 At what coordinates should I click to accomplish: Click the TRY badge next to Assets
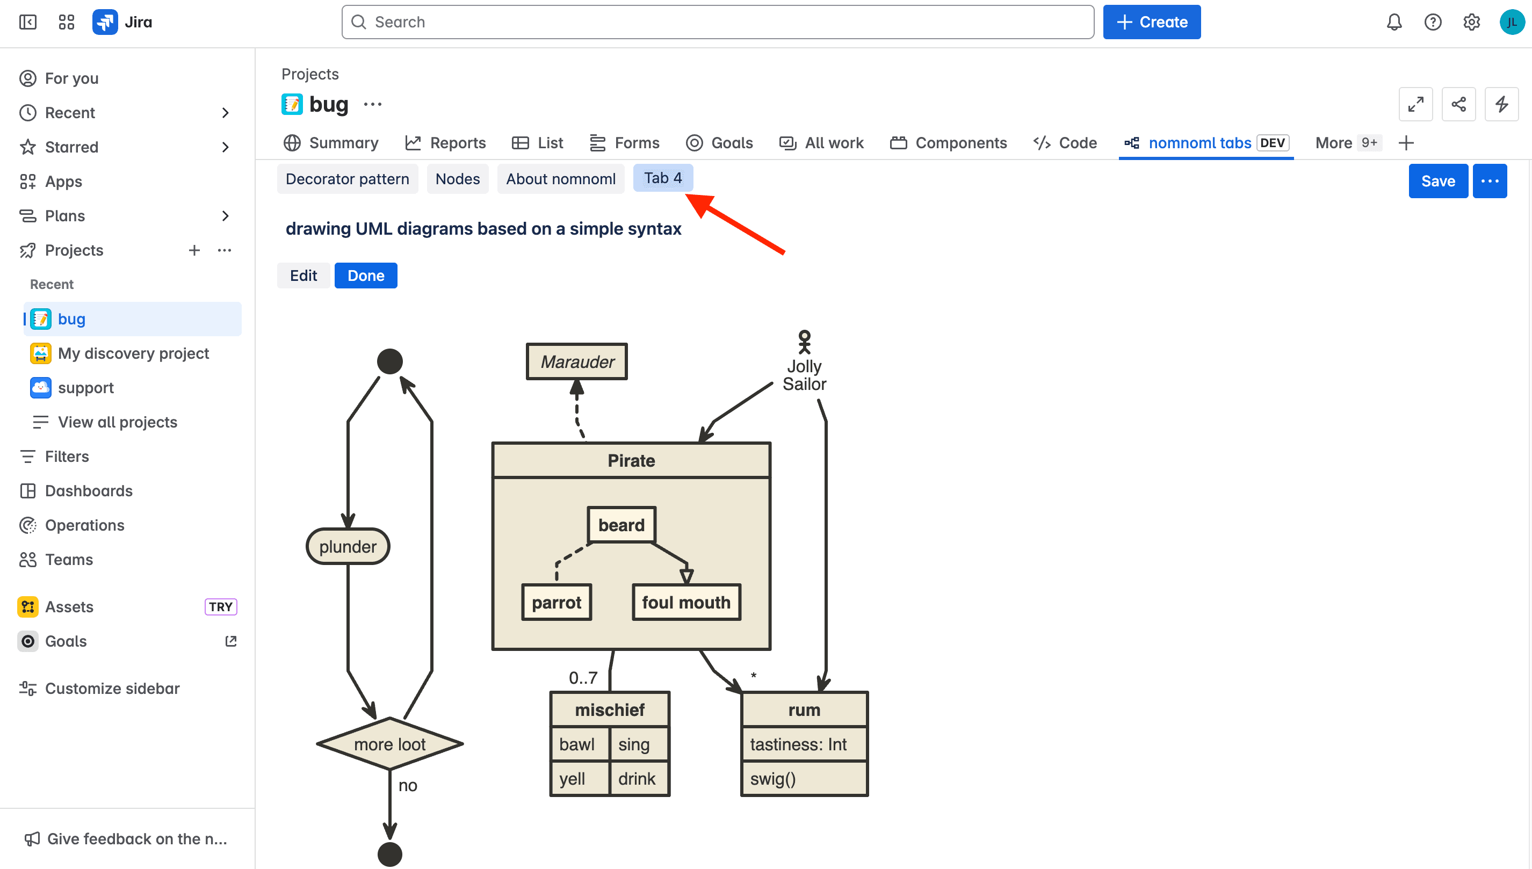(220, 607)
